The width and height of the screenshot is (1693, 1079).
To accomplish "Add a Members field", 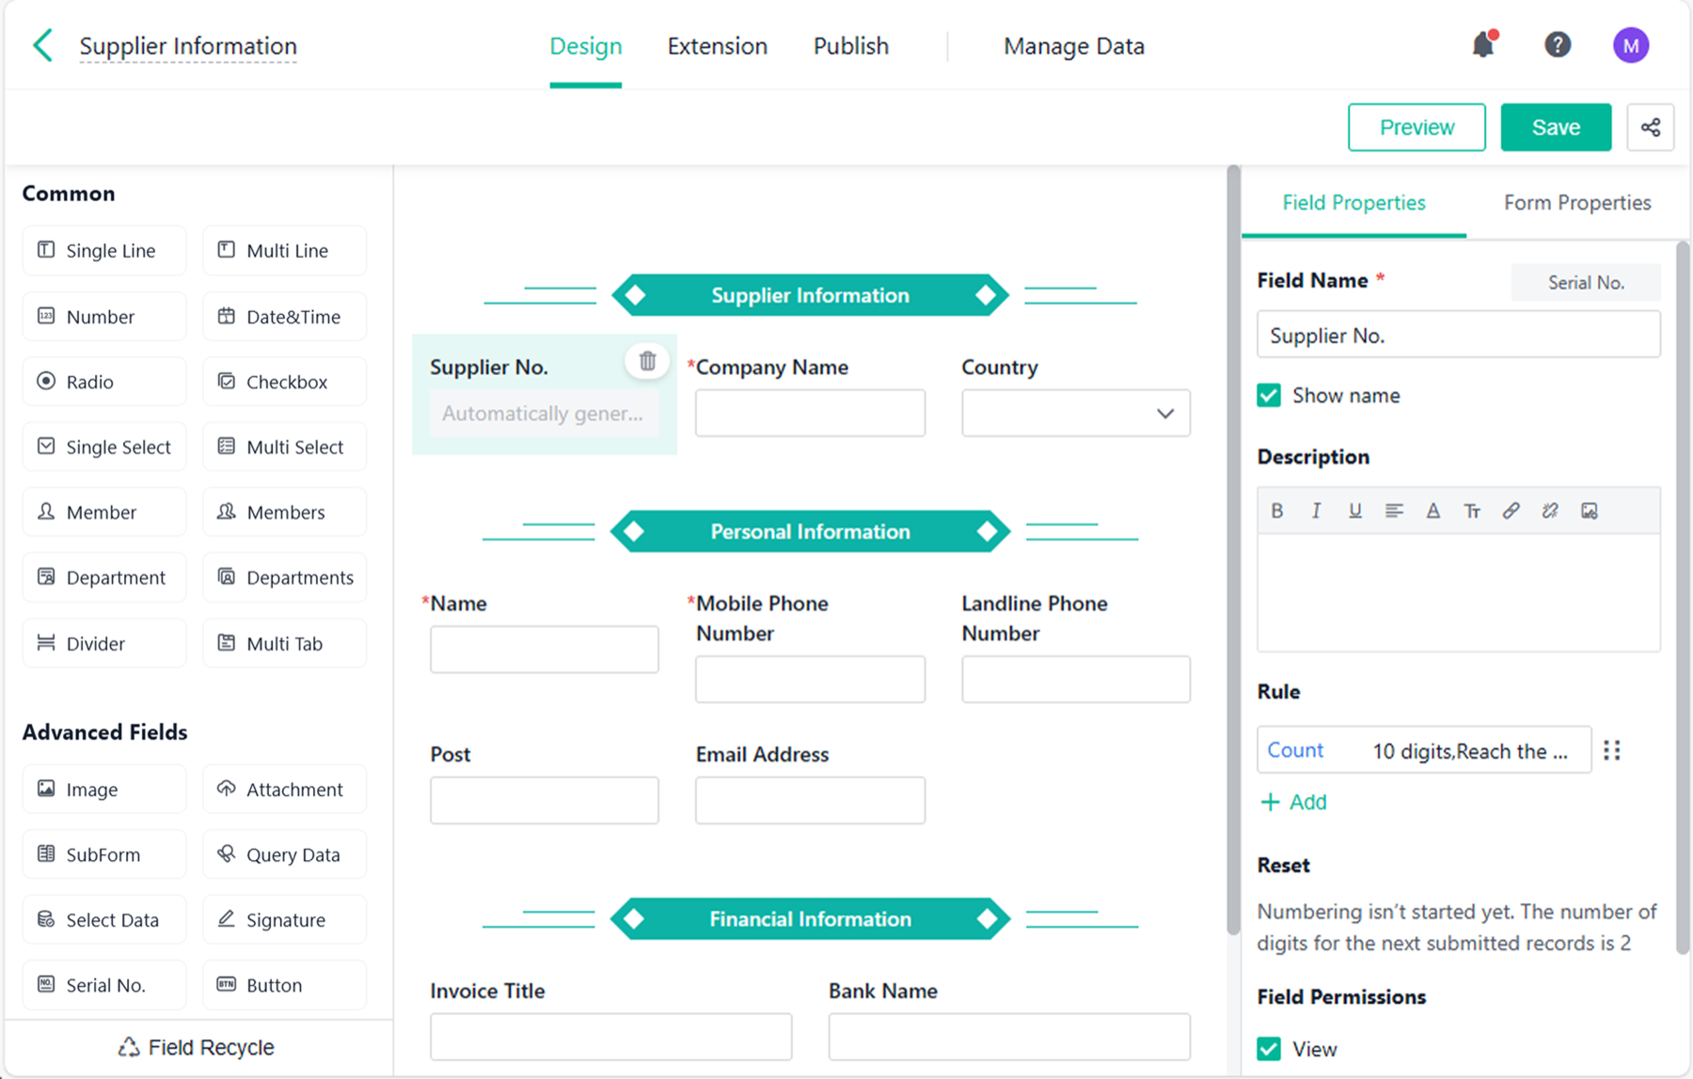I will [285, 512].
